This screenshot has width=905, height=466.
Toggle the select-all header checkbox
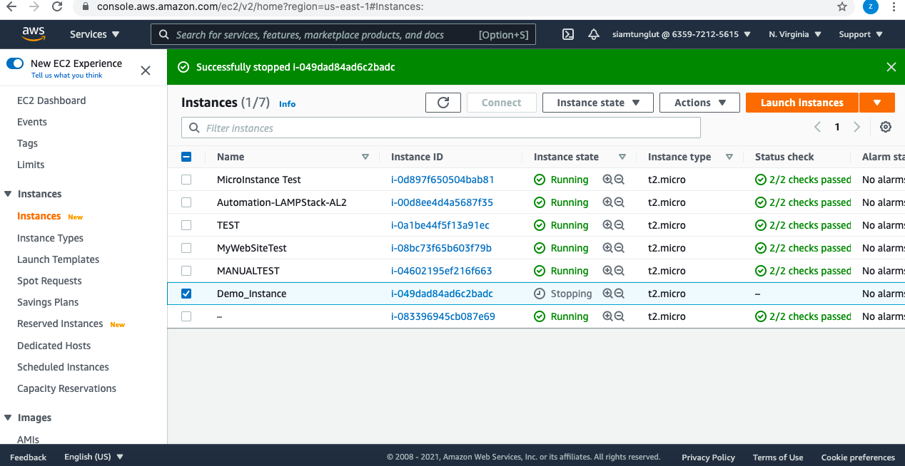tap(186, 157)
